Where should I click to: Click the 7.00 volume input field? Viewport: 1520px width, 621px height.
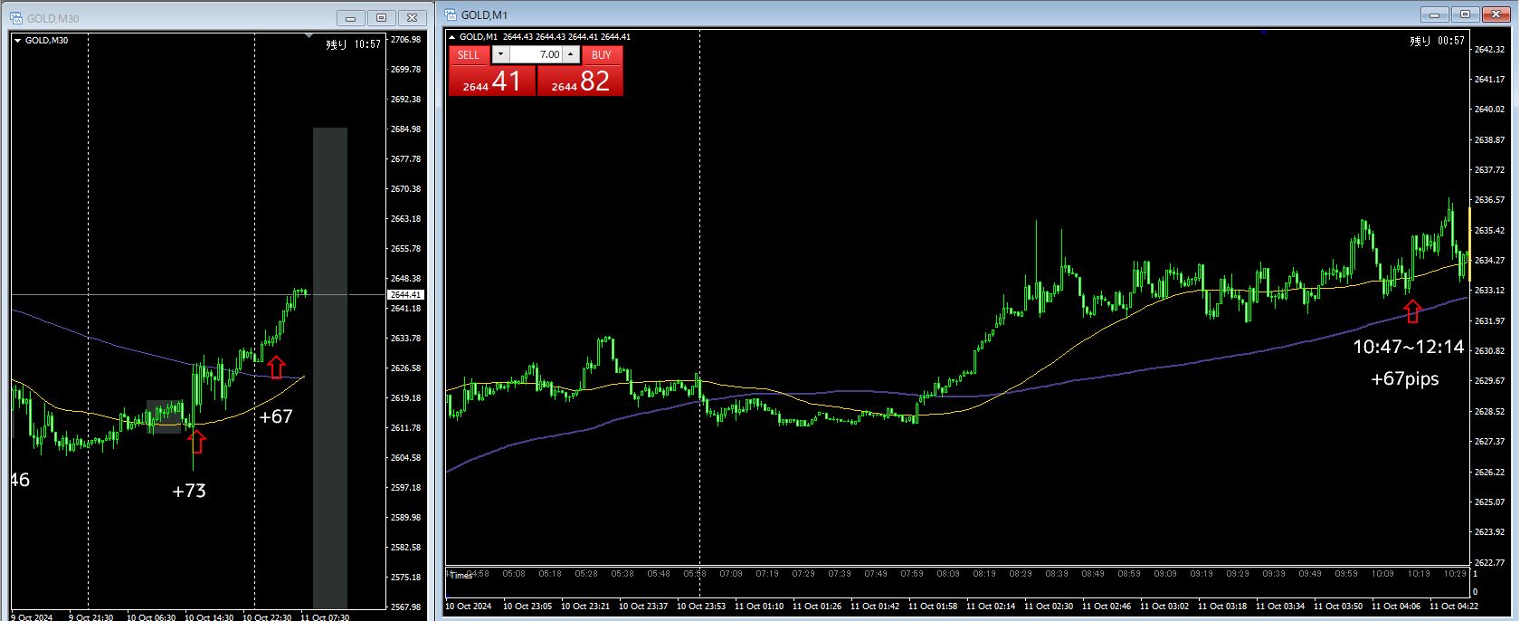[536, 55]
